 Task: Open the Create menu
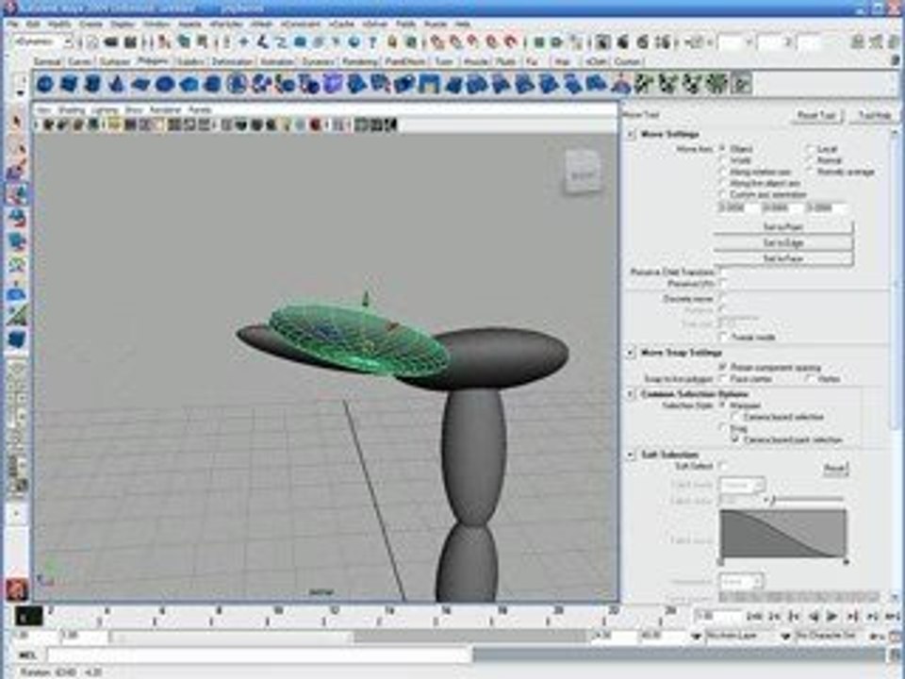[90, 25]
